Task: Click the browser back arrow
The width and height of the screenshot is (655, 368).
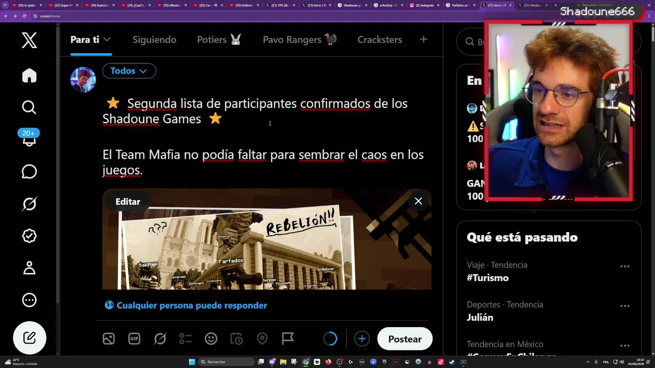Action: click(6, 16)
